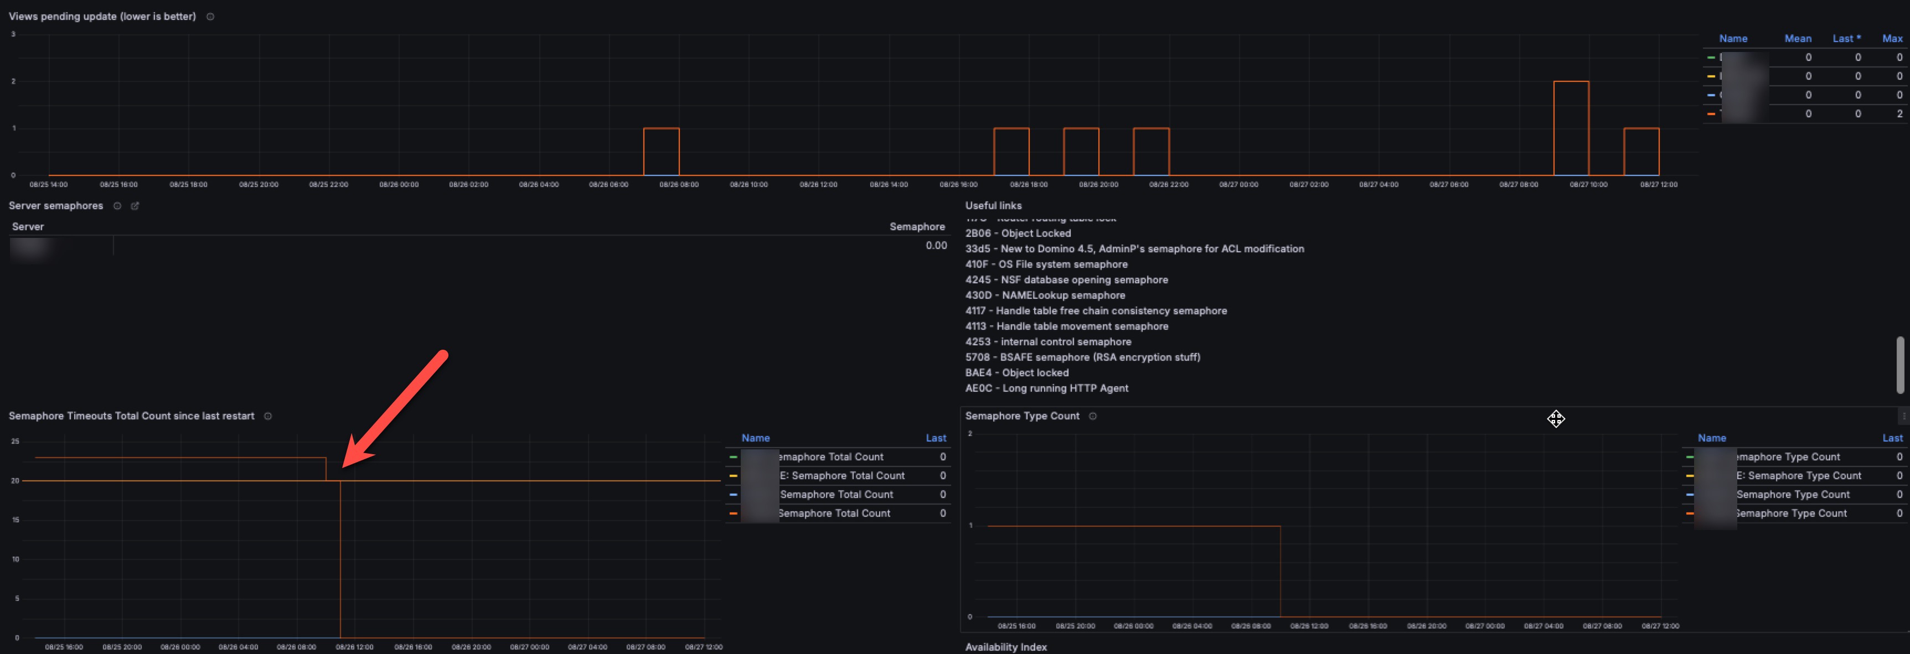Select 'BAE4 - Object locked' line
Screen dimensions: 1910x654
click(1016, 373)
